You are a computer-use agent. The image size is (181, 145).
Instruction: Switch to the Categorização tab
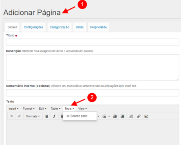pyautogui.click(x=59, y=27)
